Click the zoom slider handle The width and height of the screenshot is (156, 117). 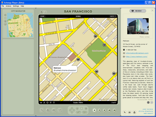[82, 108]
